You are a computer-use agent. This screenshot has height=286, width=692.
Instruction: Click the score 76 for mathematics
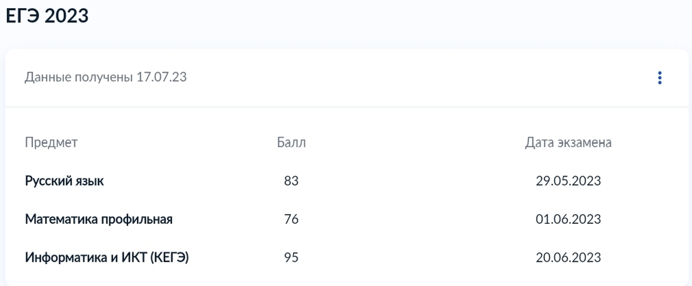291,219
